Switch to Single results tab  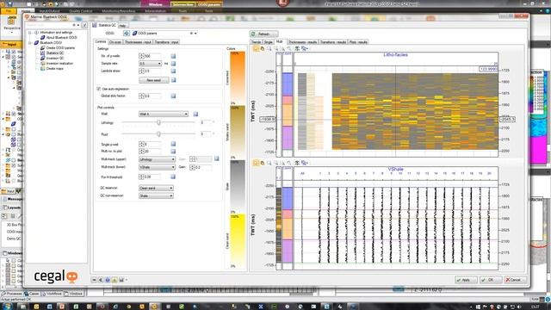click(268, 42)
